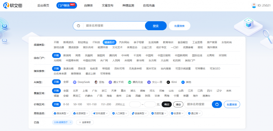
Task: Expand the 媒体类型 dropdown
Action: 61,113
